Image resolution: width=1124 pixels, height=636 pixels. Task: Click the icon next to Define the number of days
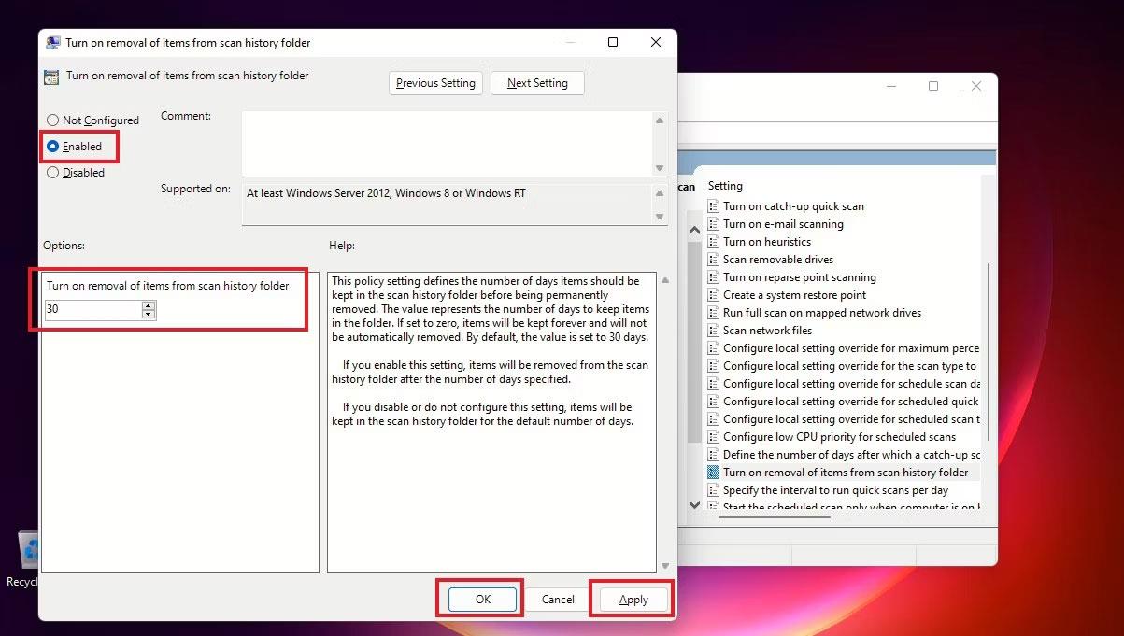point(714,455)
